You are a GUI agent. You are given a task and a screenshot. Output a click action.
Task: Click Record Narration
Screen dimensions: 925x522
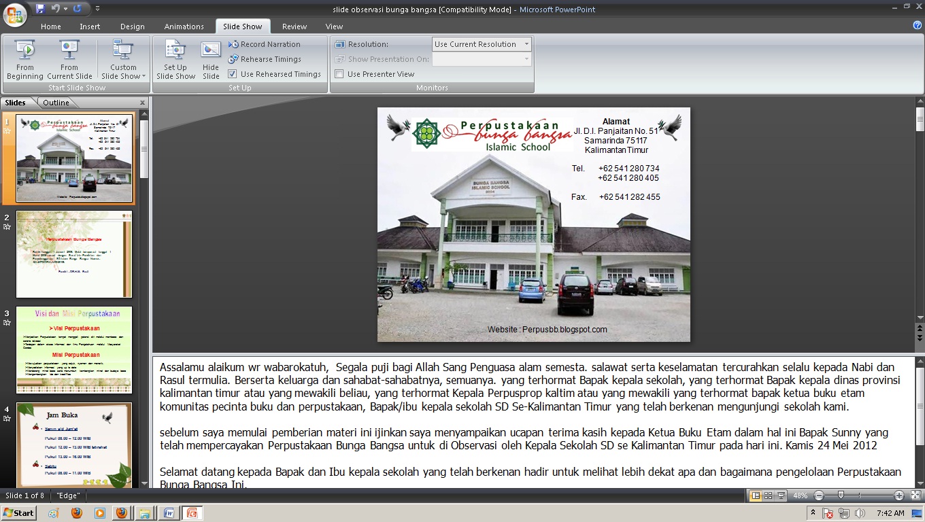(265, 44)
